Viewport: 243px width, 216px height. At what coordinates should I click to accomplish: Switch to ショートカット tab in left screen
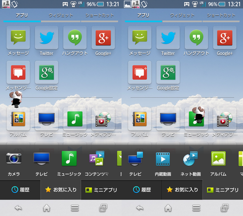point(100,16)
